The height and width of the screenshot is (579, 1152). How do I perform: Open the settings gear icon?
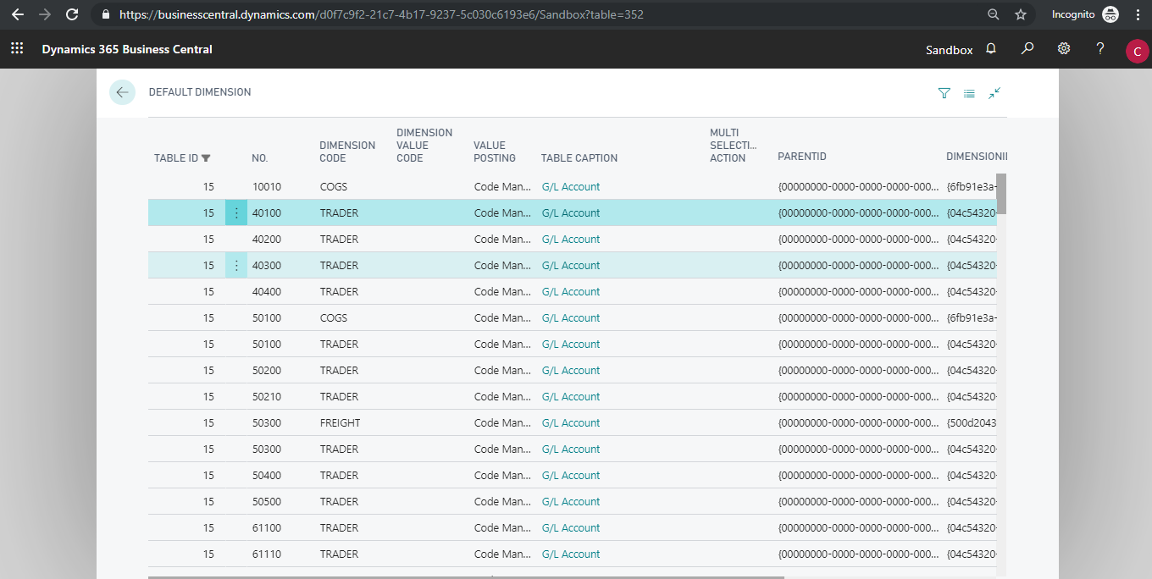[x=1064, y=49]
